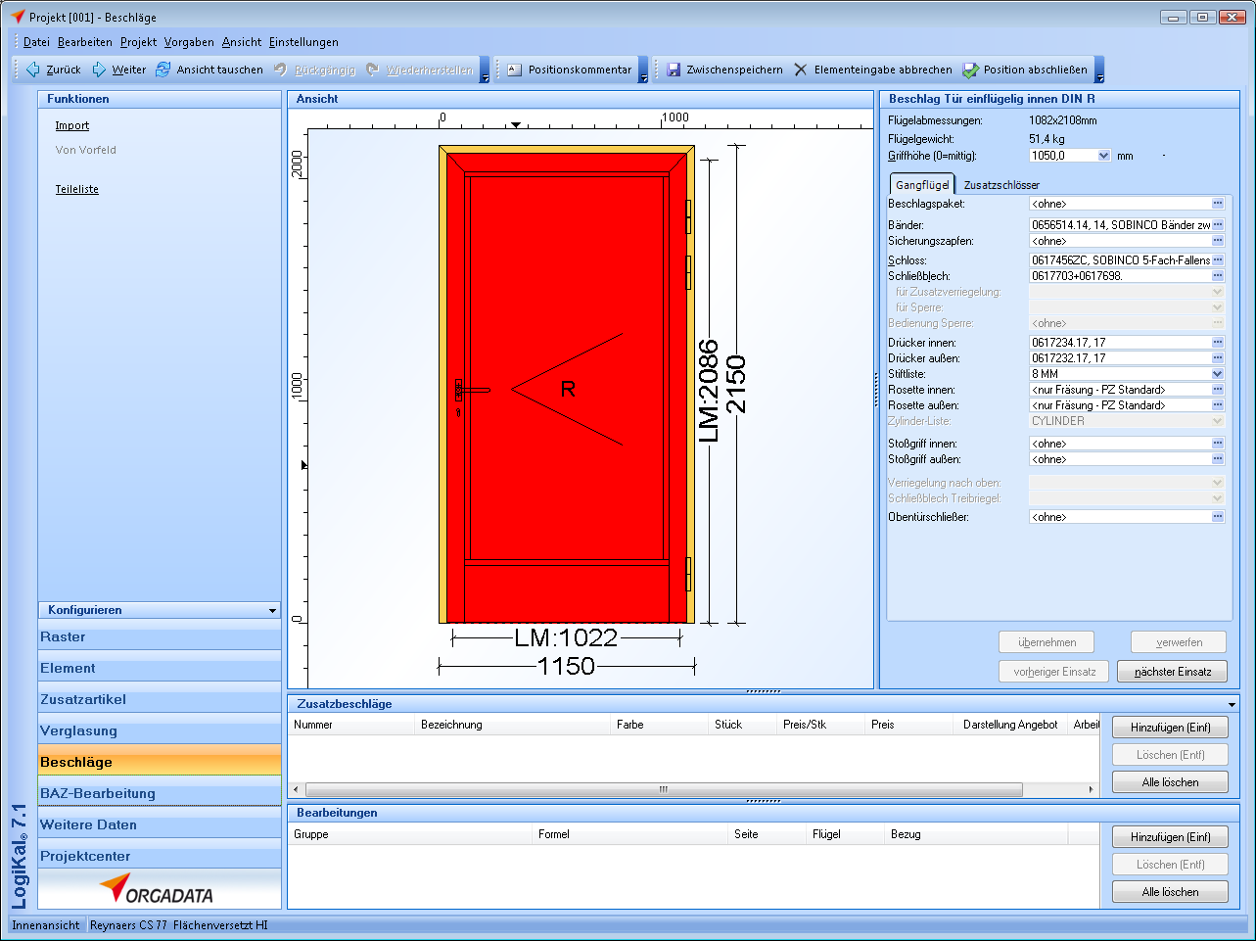Expand the Griffhöhe dropdown
Viewport: 1256px width, 941px height.
1104,156
